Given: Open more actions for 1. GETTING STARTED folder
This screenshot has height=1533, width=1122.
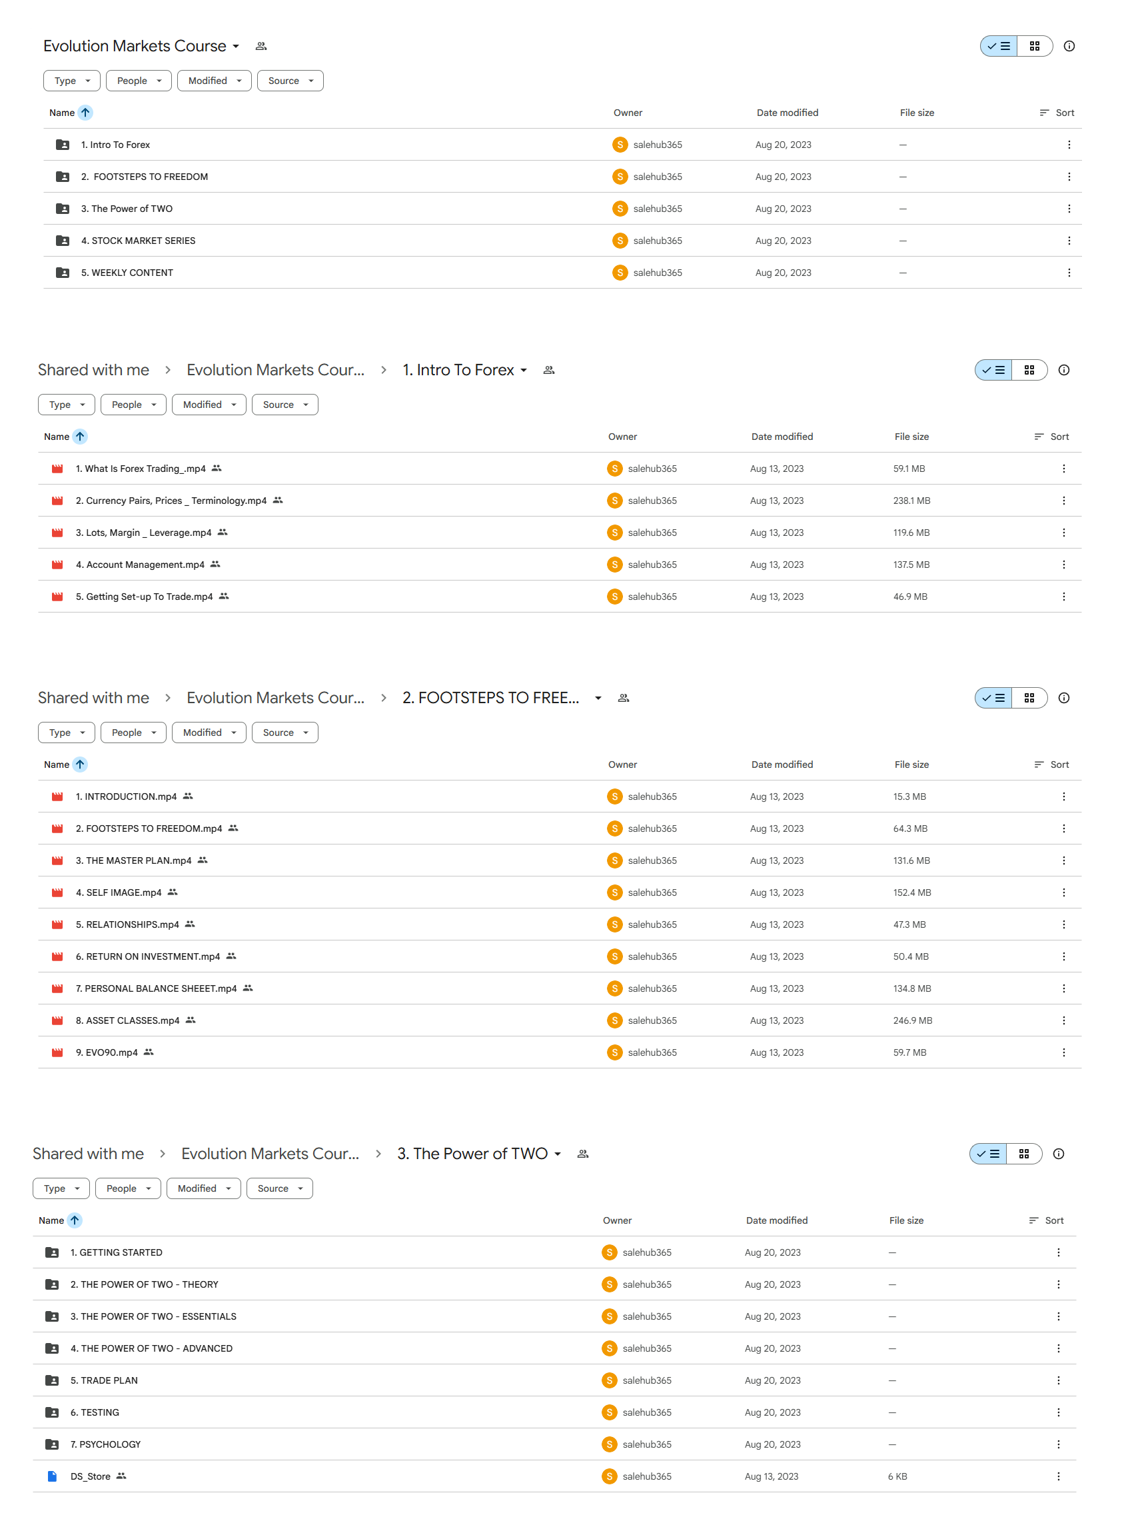Looking at the screenshot, I should tap(1058, 1253).
